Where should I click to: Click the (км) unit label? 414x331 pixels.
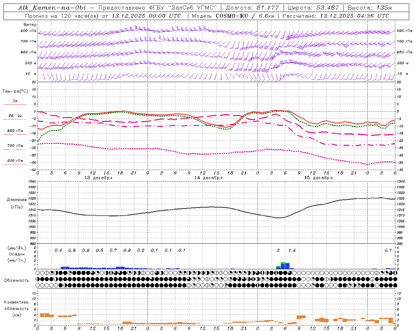[17, 315]
